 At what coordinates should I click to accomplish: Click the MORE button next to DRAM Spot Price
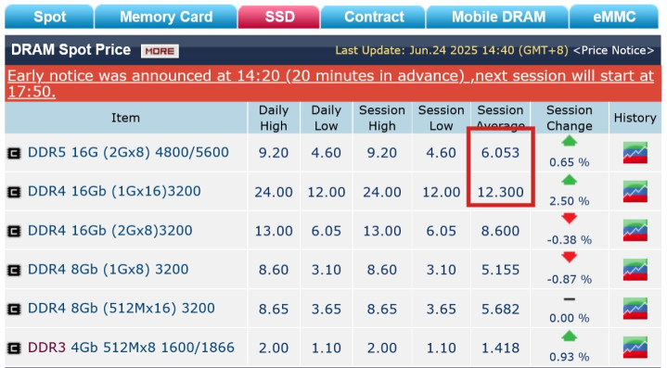point(160,51)
